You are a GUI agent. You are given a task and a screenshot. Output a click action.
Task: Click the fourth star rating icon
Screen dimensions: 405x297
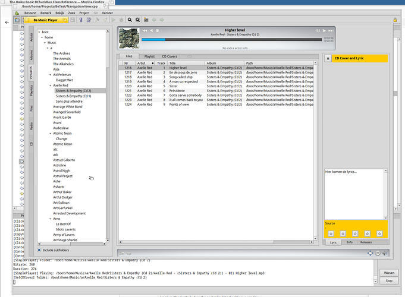click(x=368, y=233)
